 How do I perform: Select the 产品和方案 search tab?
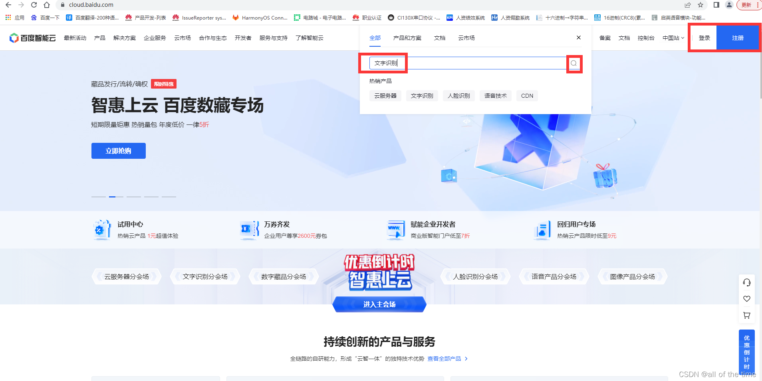click(407, 38)
